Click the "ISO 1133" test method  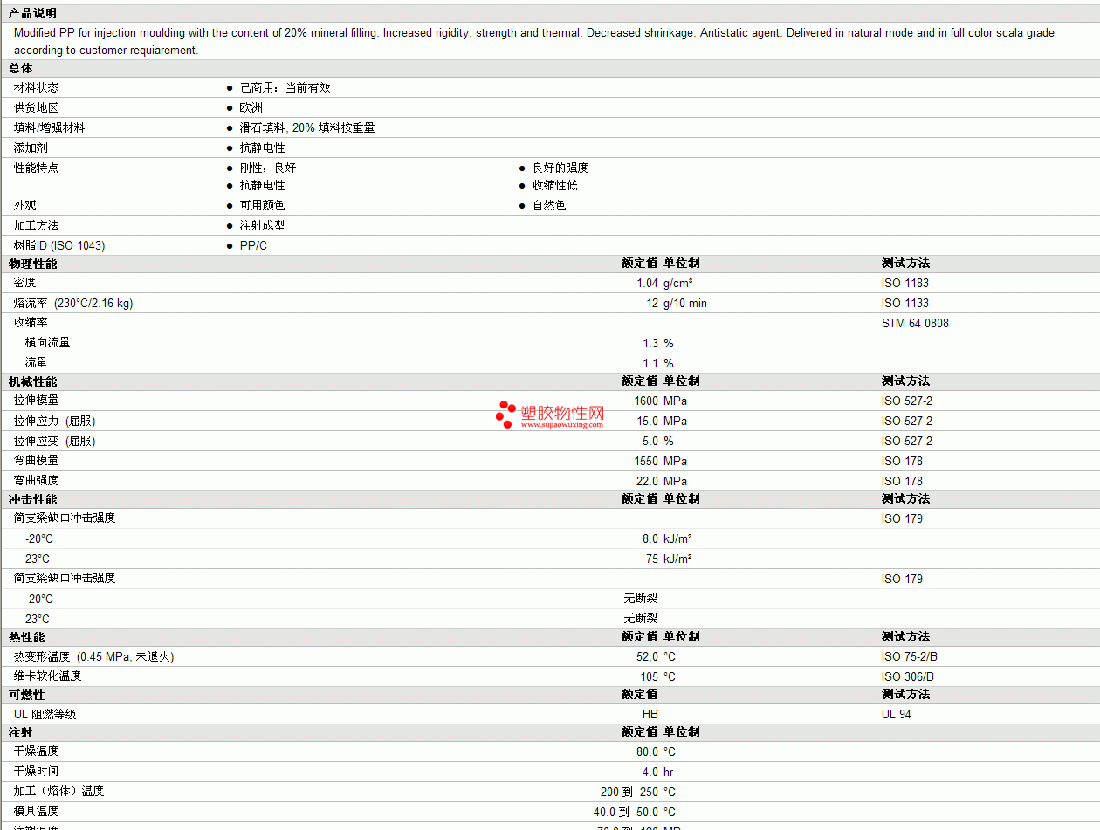click(905, 303)
